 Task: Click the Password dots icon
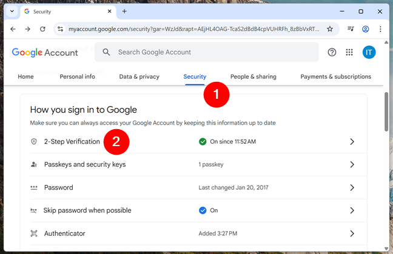coord(34,187)
